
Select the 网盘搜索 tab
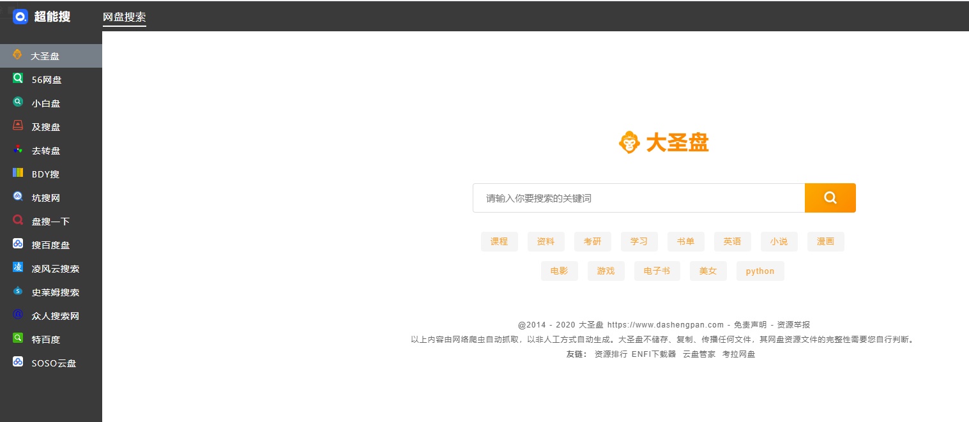click(x=124, y=17)
